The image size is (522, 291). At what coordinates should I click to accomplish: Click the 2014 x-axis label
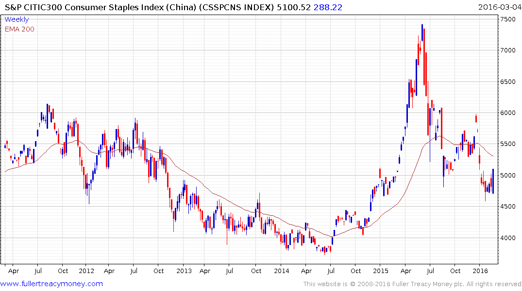point(282,271)
